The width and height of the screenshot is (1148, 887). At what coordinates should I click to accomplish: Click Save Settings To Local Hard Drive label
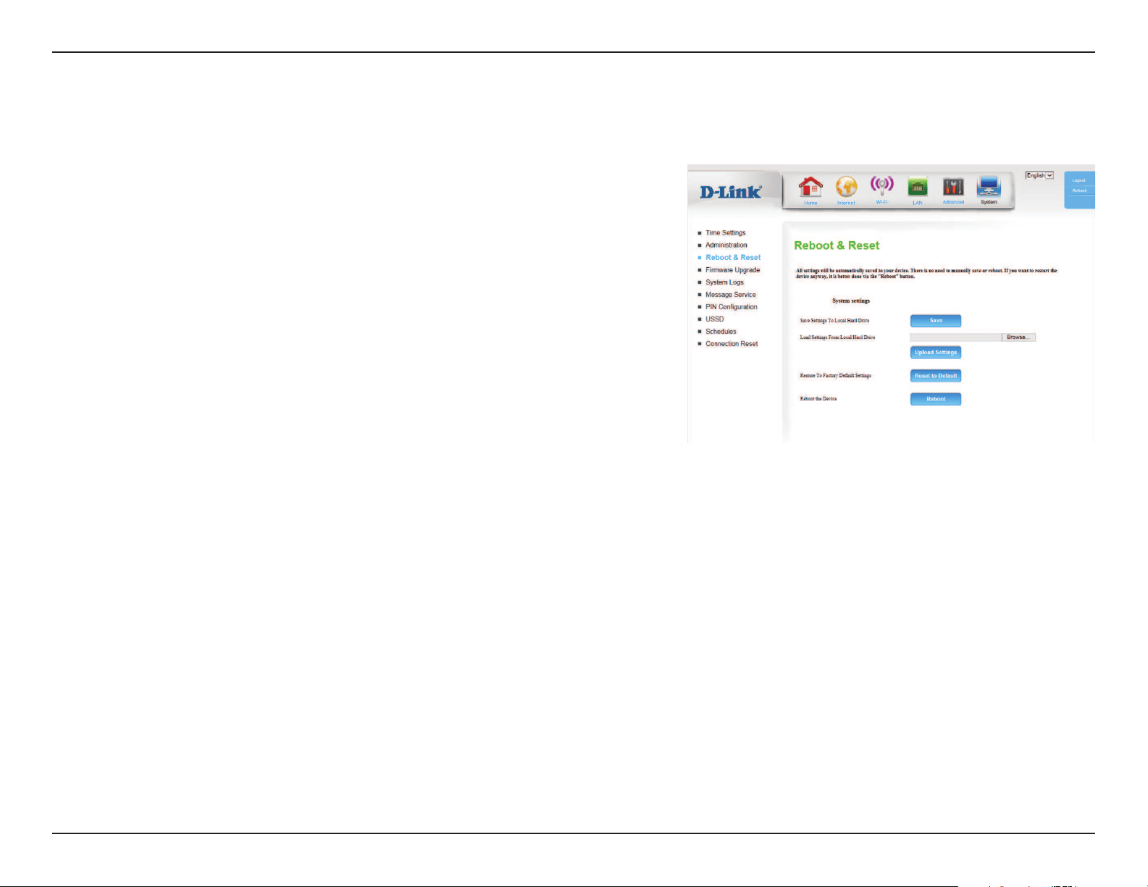[834, 320]
